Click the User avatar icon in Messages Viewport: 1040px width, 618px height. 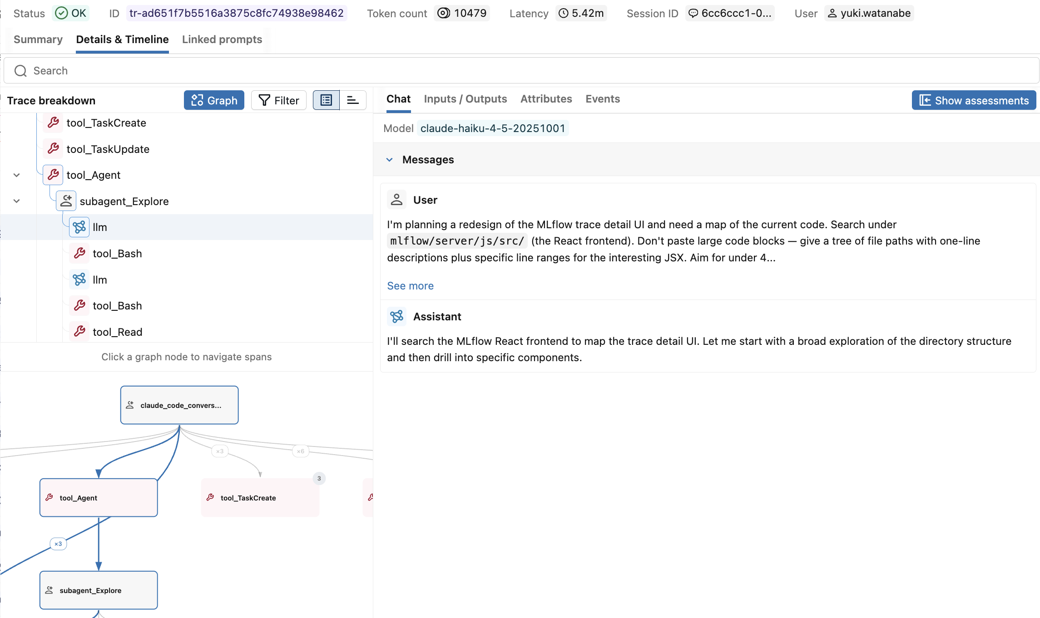pos(396,200)
